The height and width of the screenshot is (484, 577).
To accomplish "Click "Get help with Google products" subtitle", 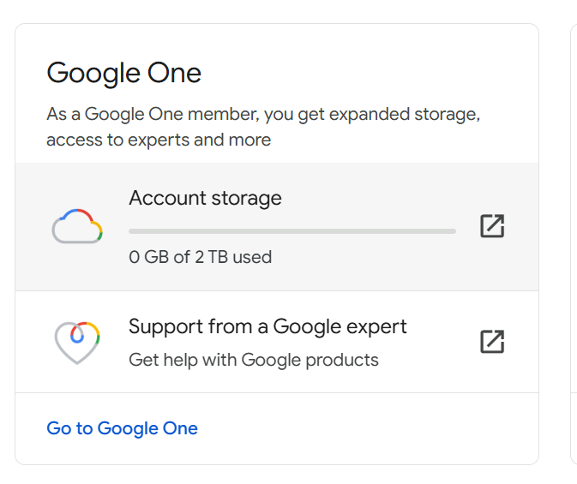I will [x=254, y=360].
